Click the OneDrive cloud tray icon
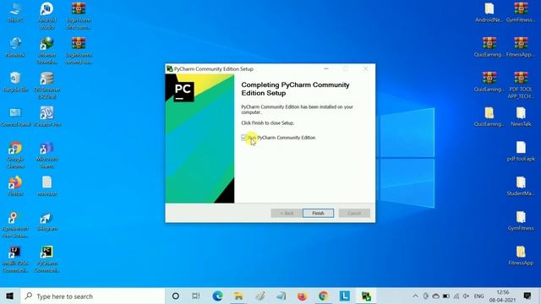This screenshot has height=304, width=541. coord(436,296)
